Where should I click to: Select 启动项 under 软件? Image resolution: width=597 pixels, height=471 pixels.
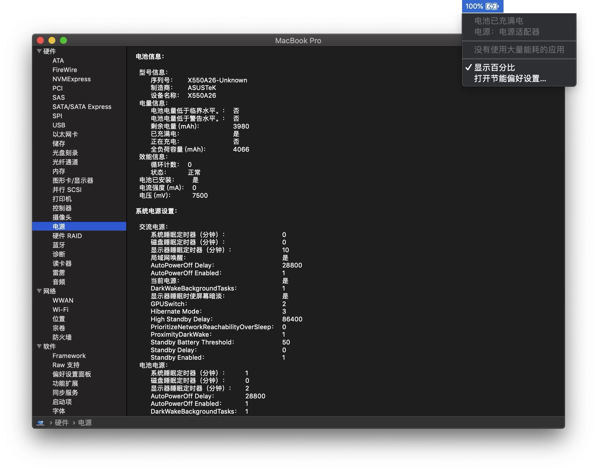point(62,402)
